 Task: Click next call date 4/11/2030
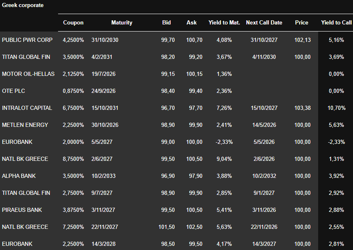(x=264, y=57)
